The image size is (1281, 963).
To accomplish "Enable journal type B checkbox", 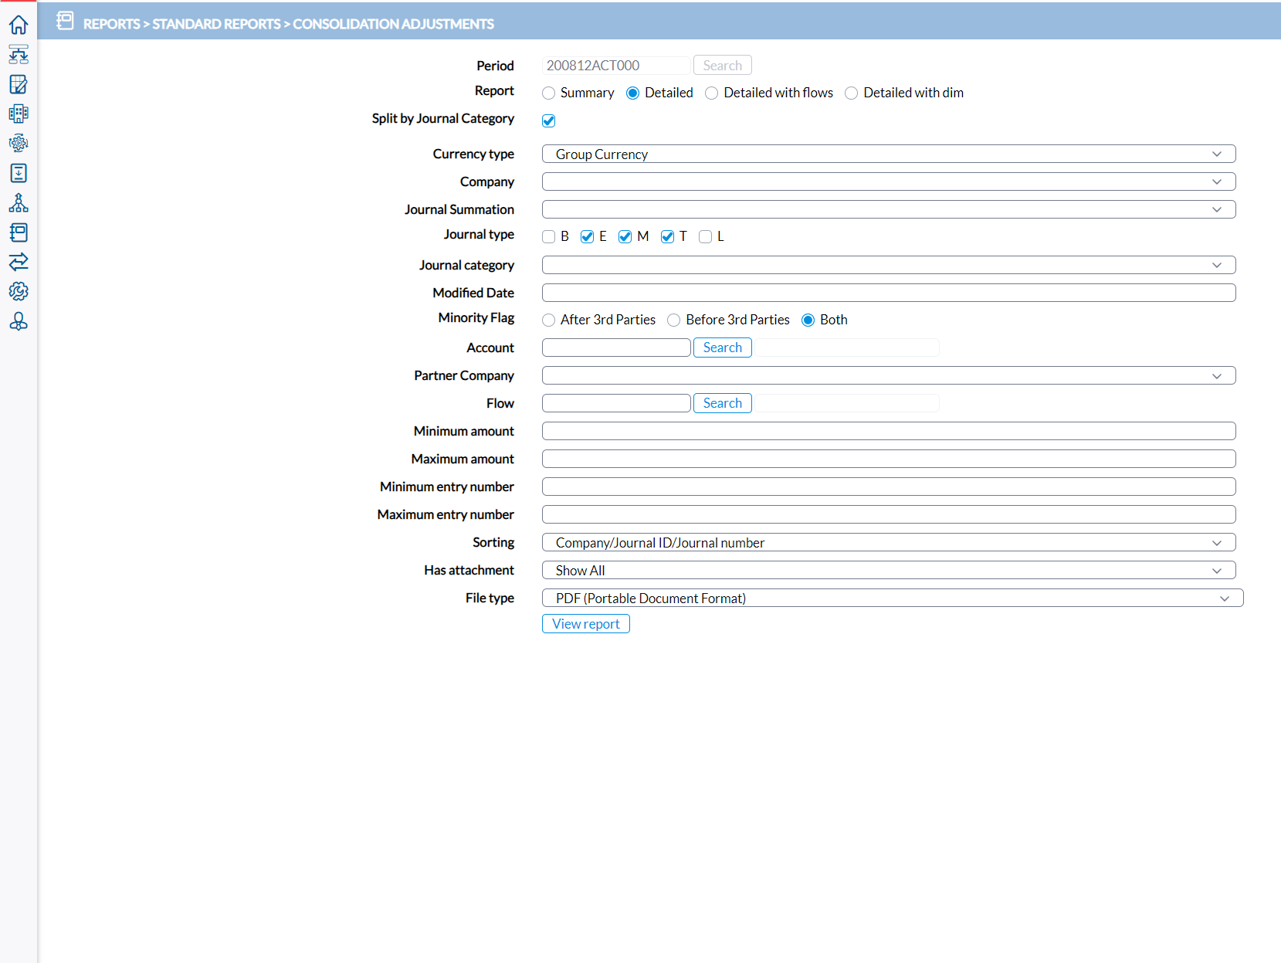I will [x=549, y=236].
